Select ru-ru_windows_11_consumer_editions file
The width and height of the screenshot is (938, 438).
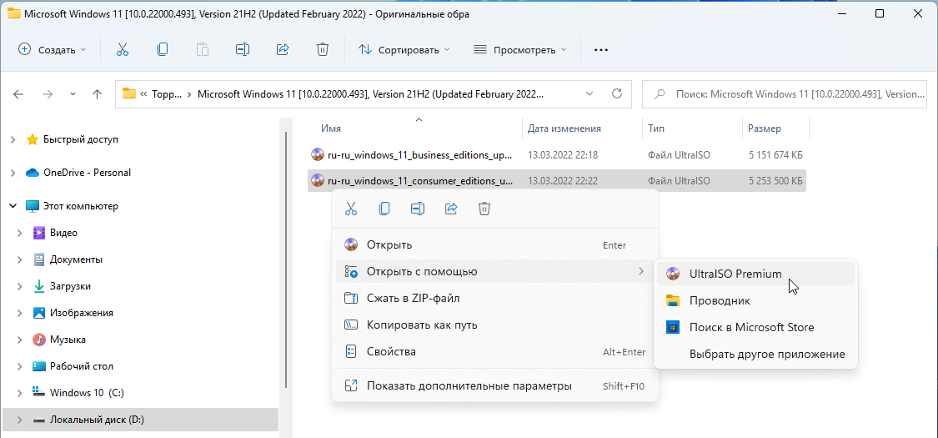(556, 180)
